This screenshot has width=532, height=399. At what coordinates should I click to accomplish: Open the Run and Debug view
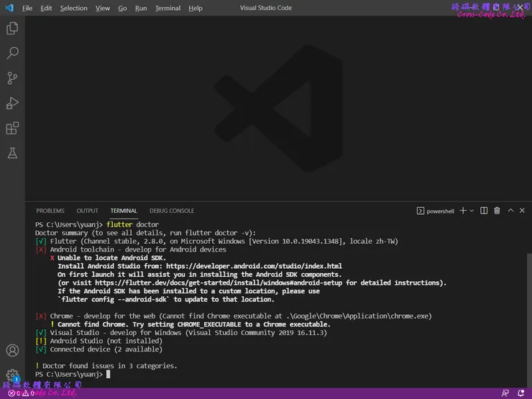(x=12, y=103)
